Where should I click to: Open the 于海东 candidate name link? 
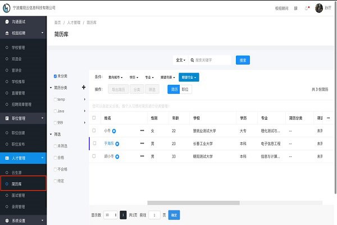[109, 143]
